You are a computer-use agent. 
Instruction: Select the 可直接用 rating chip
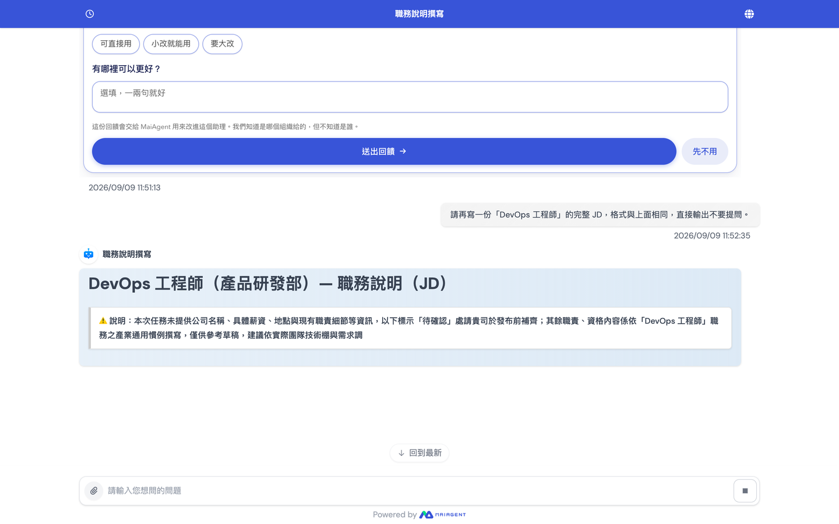pos(116,44)
